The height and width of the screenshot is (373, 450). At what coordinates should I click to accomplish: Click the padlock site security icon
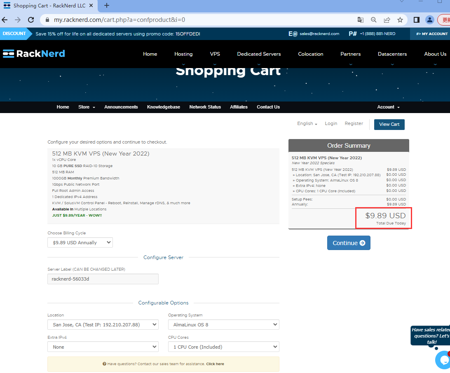(x=47, y=20)
